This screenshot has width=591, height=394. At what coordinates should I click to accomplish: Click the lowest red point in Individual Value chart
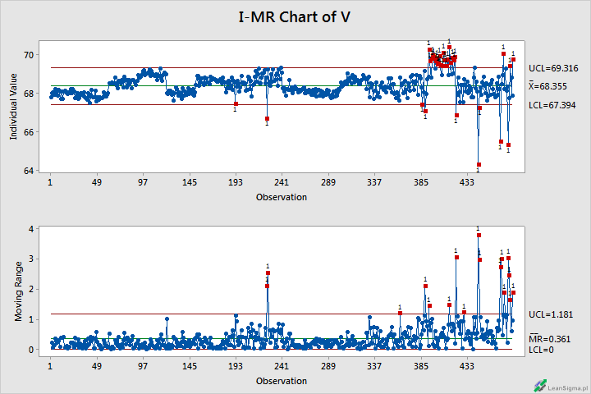click(x=479, y=165)
